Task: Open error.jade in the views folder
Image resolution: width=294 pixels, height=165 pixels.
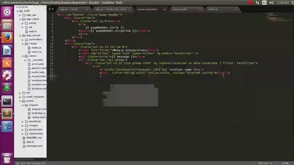Action: (x=38, y=64)
